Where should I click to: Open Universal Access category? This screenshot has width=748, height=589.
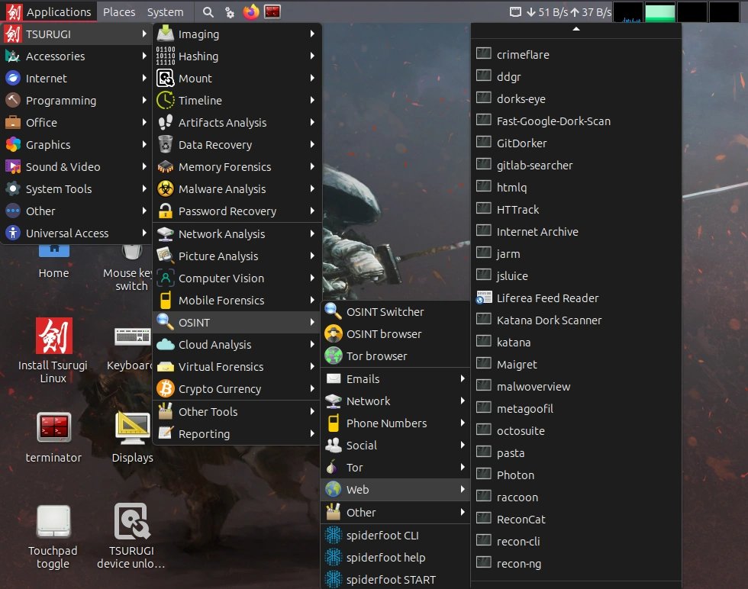[x=76, y=233]
